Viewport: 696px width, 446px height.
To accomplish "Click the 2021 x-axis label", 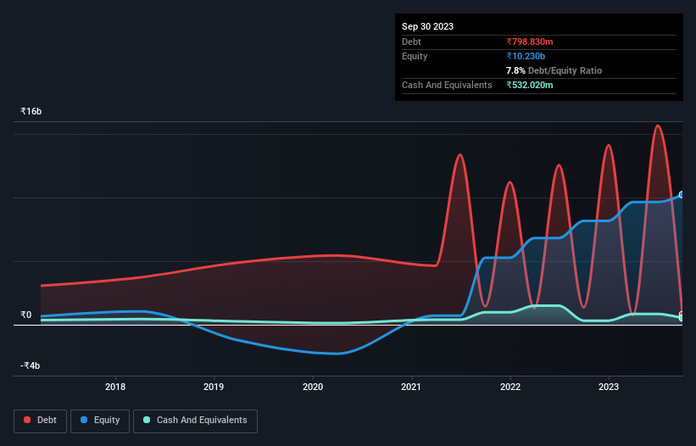I will (x=411, y=387).
